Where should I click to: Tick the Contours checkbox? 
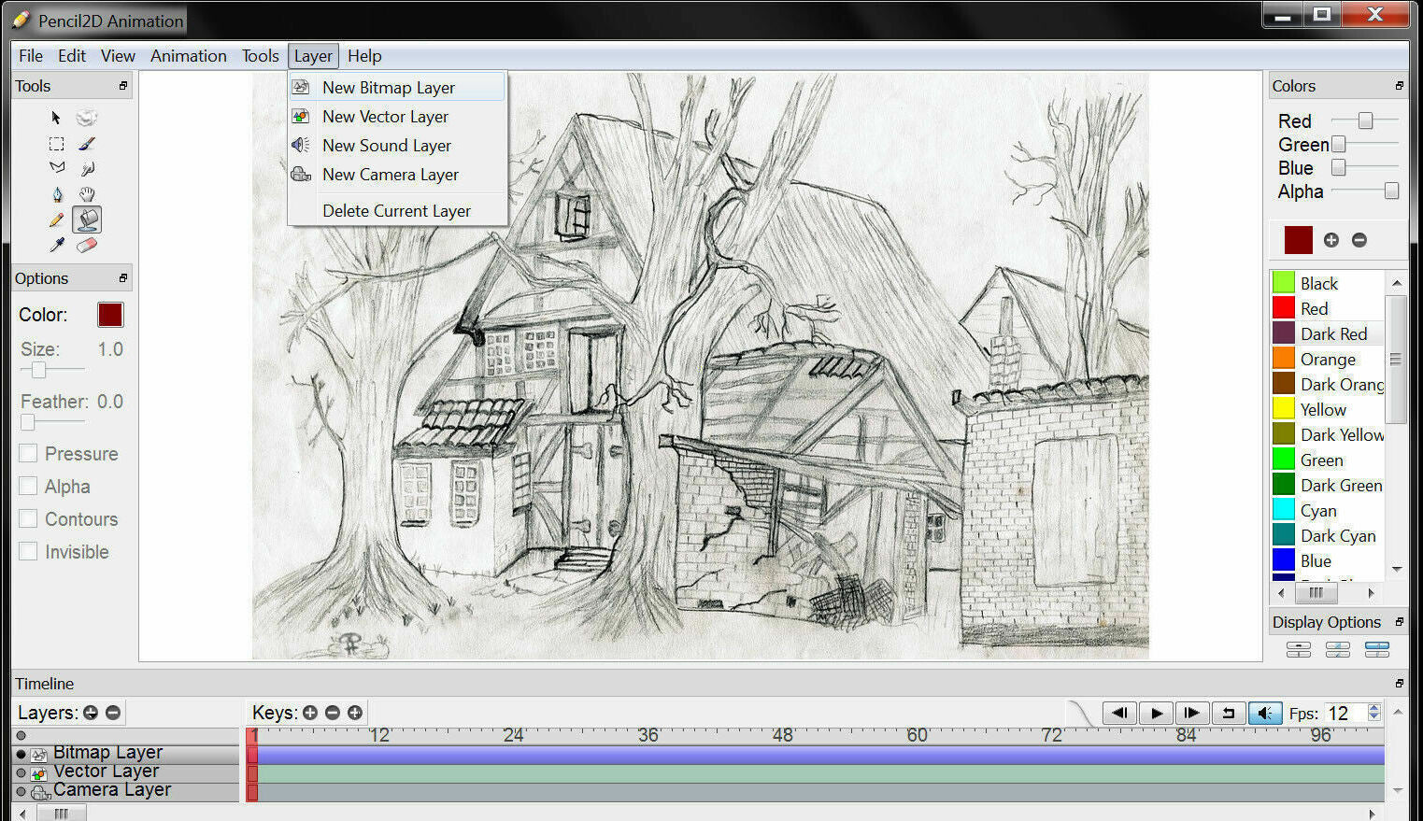(x=29, y=518)
